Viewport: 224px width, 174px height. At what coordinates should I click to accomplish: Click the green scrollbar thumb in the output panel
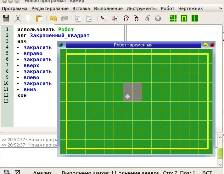(x=221, y=153)
